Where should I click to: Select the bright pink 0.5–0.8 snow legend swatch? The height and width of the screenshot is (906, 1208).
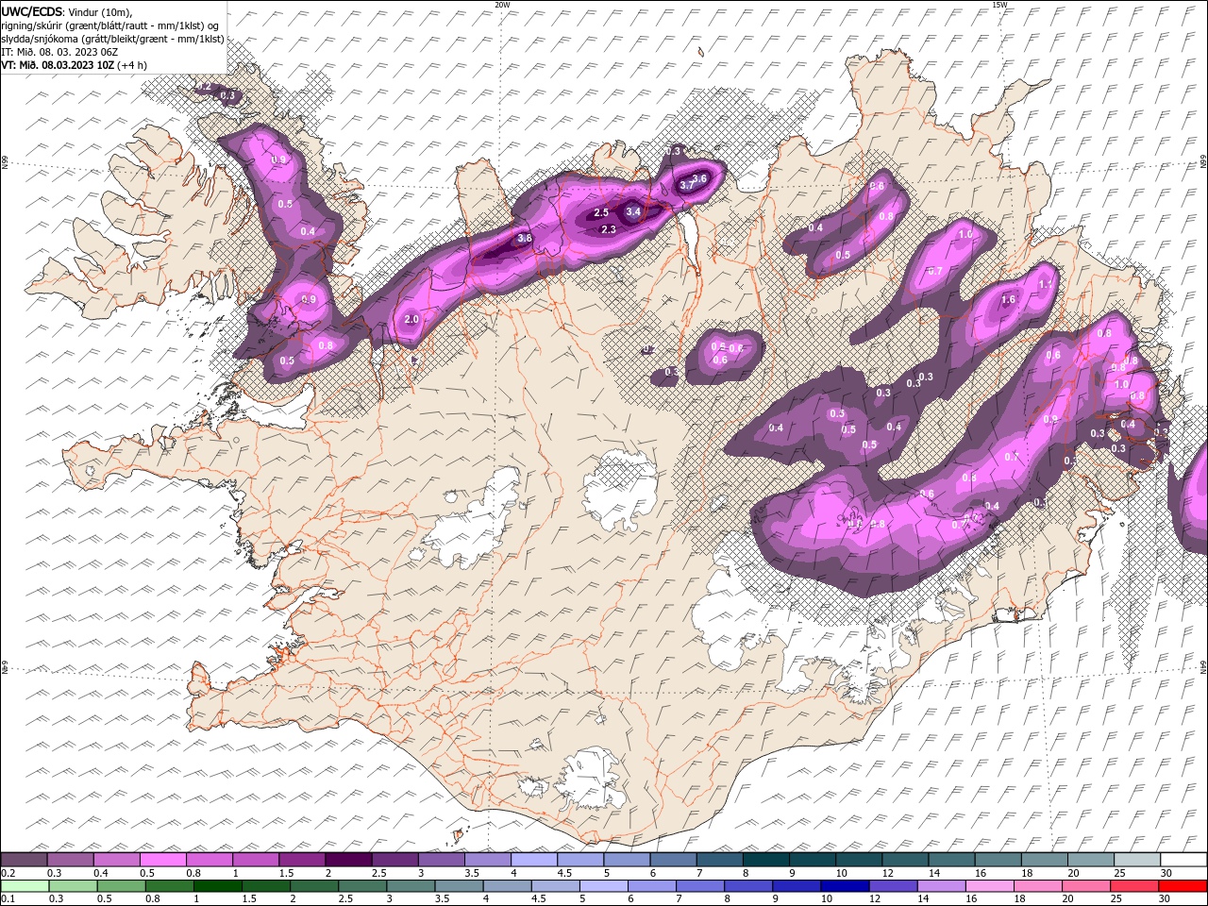pyautogui.click(x=162, y=860)
